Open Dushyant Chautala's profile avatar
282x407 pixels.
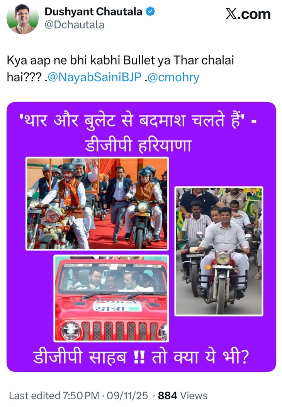click(x=22, y=19)
